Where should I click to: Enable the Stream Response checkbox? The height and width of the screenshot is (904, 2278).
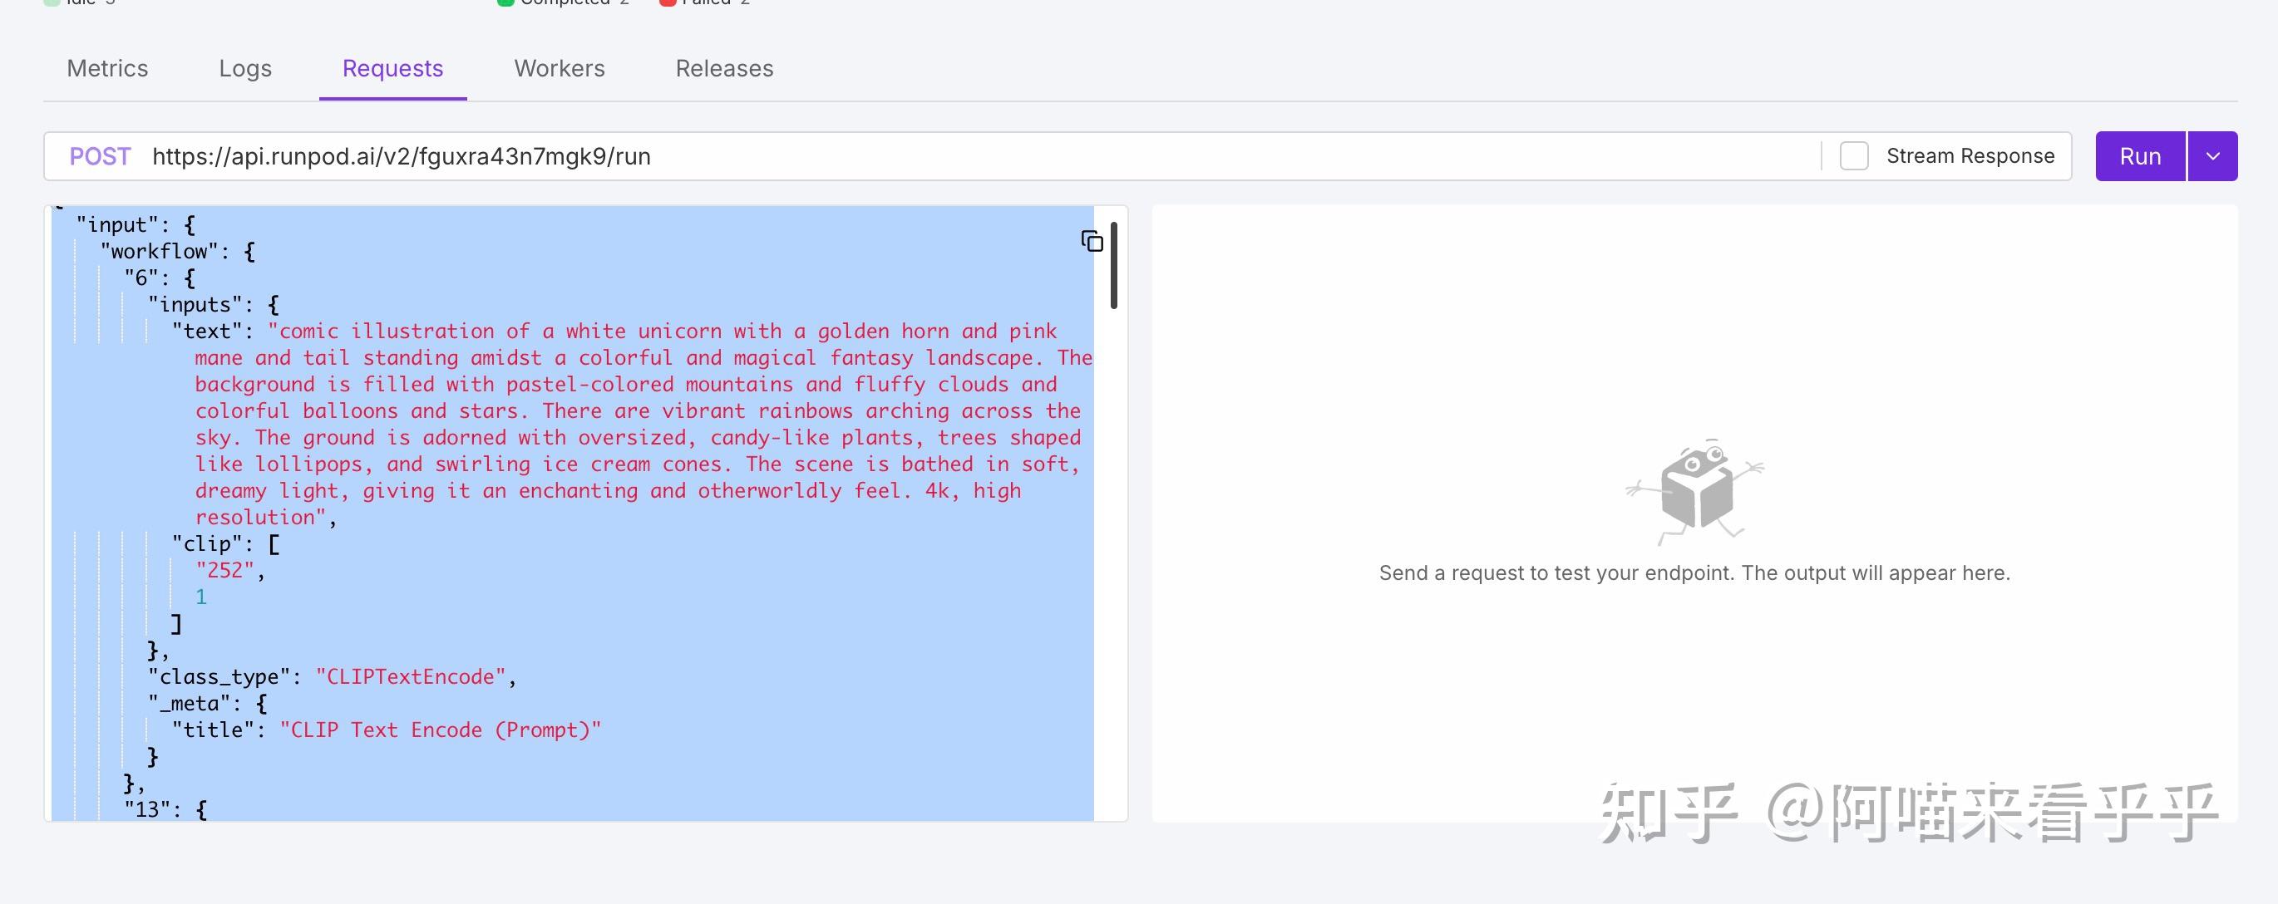click(1853, 156)
